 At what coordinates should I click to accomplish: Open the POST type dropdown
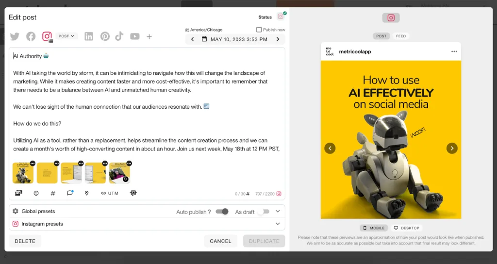pyautogui.click(x=66, y=36)
